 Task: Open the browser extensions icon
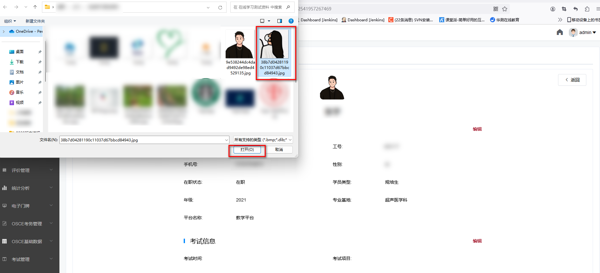pyautogui.click(x=587, y=9)
